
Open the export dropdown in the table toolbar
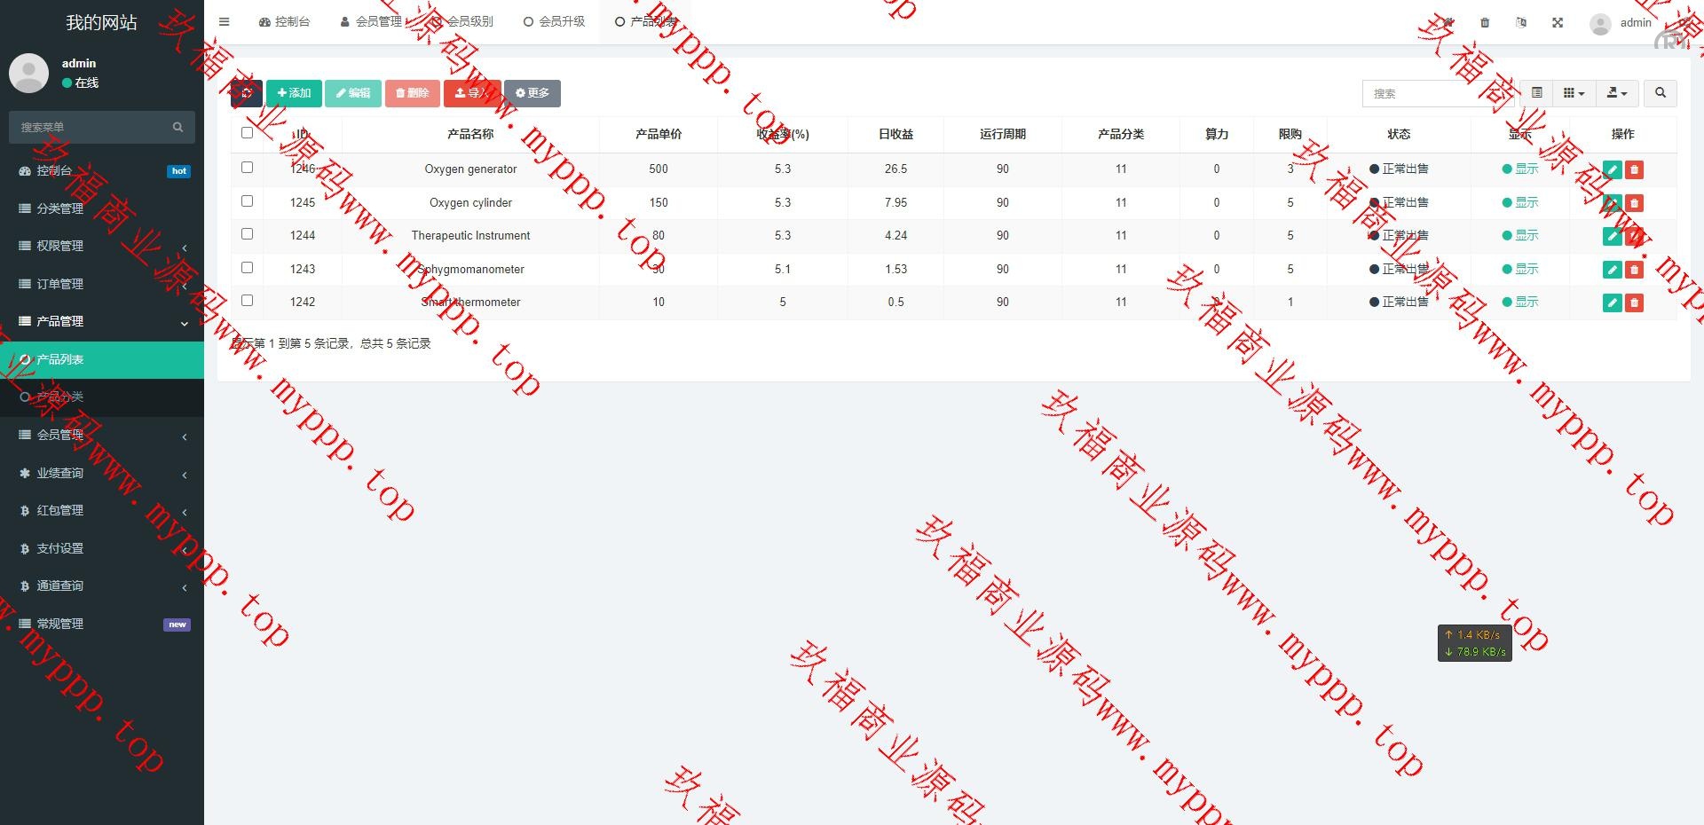[x=1617, y=93]
